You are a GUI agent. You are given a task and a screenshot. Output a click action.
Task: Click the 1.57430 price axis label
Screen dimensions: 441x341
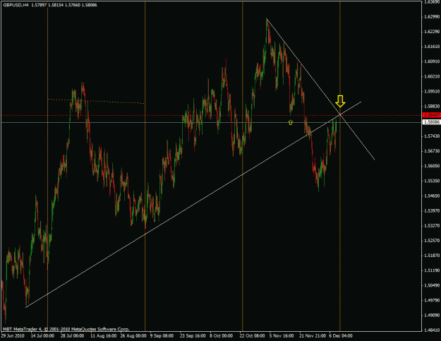pyautogui.click(x=432, y=136)
